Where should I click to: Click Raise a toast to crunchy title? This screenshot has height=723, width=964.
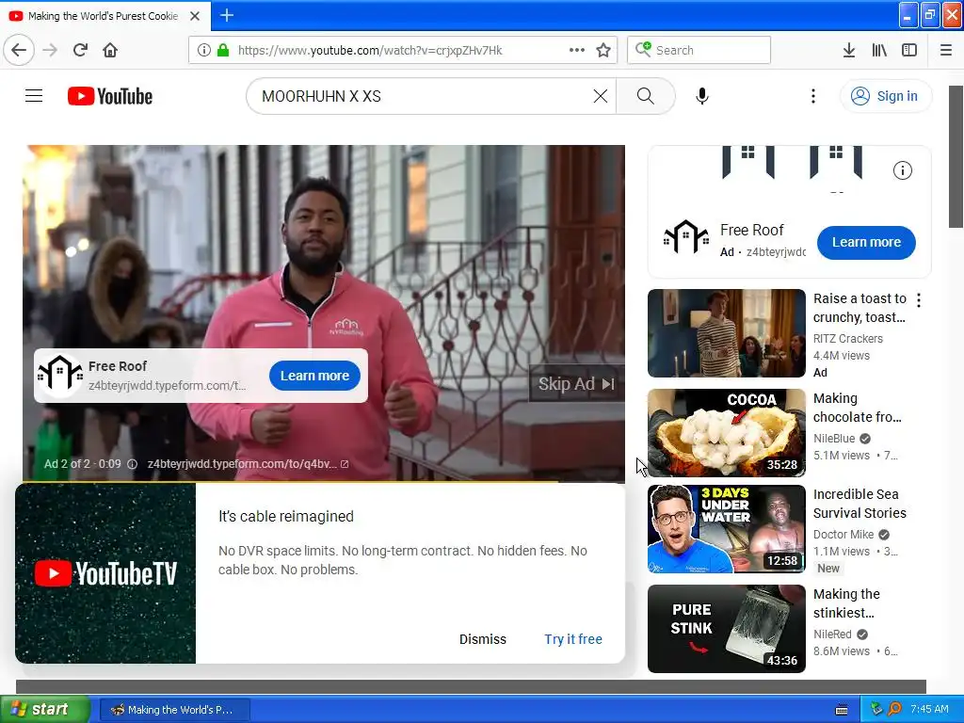[860, 308]
